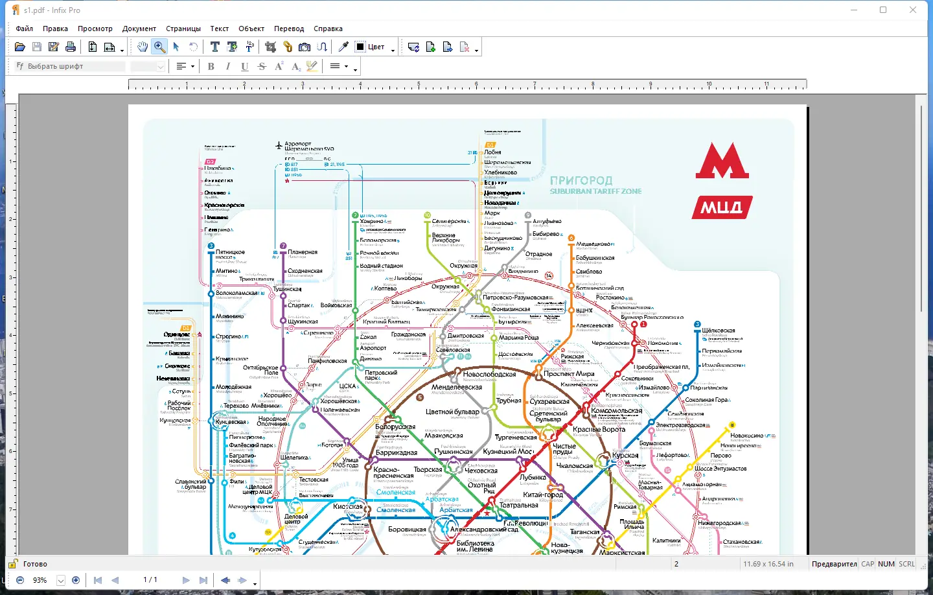
Task: Go to the next page
Action: pos(186,580)
